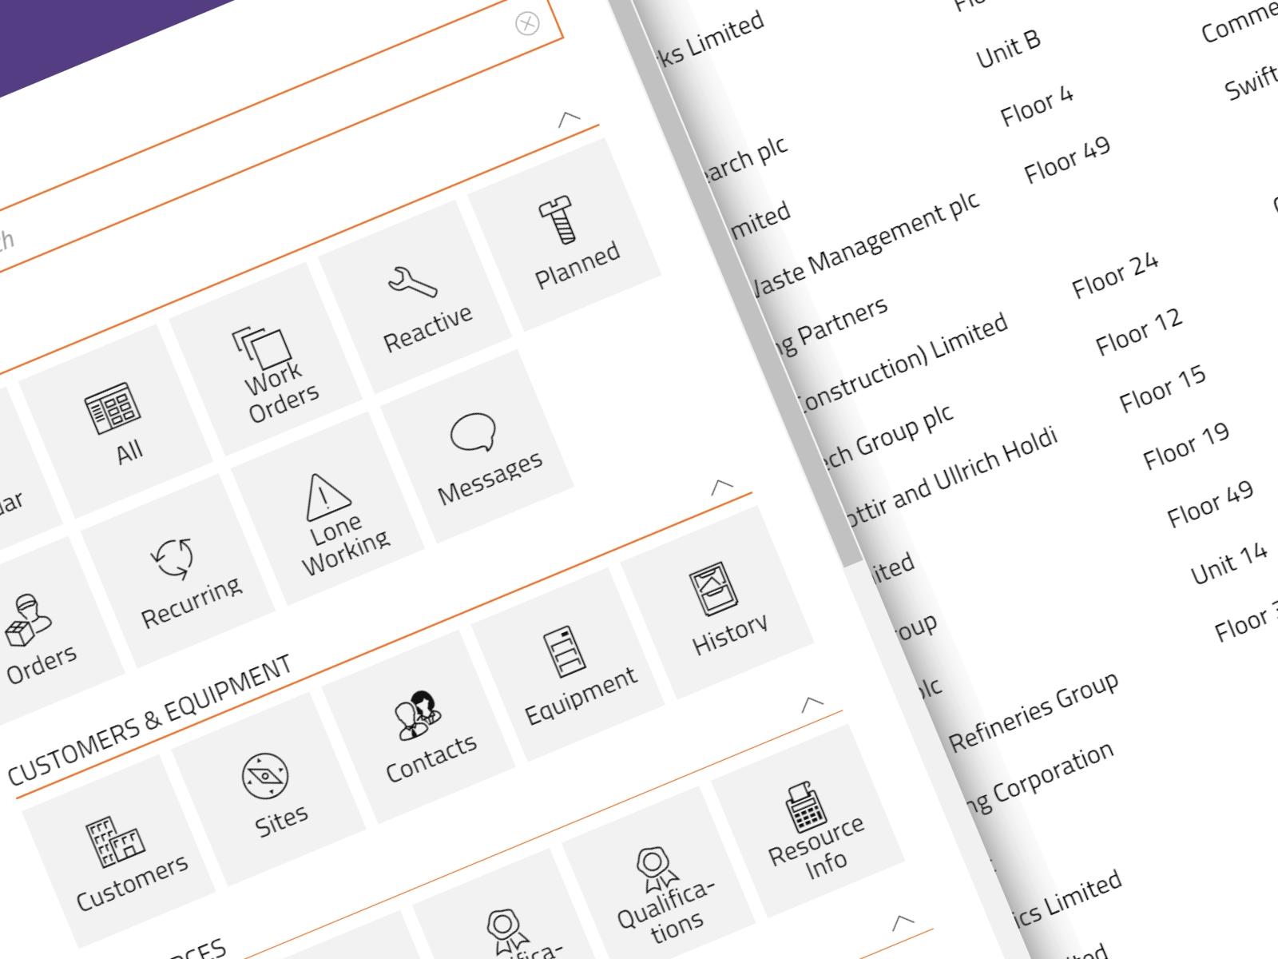This screenshot has height=959, width=1278.
Task: Click the Floor 24 cell
Action: (1115, 275)
